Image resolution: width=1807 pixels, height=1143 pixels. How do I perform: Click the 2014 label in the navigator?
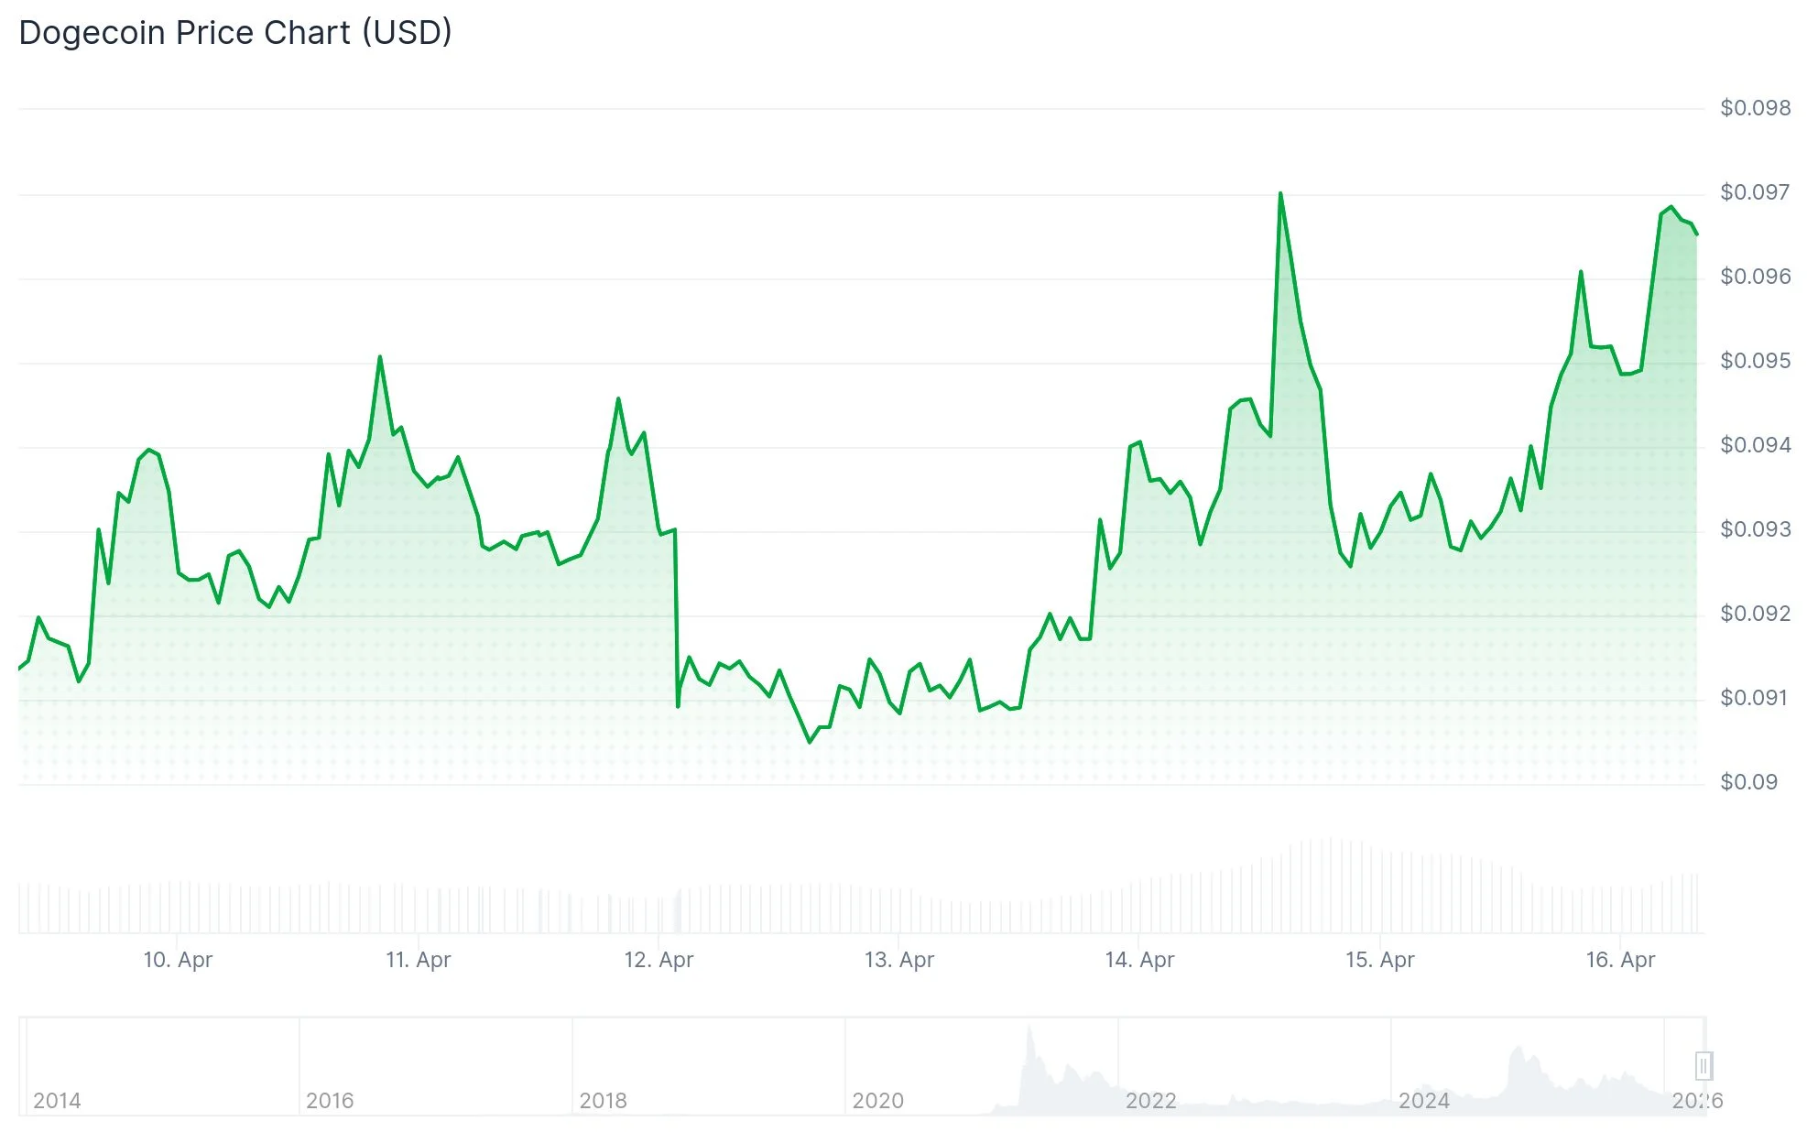[x=57, y=1100]
